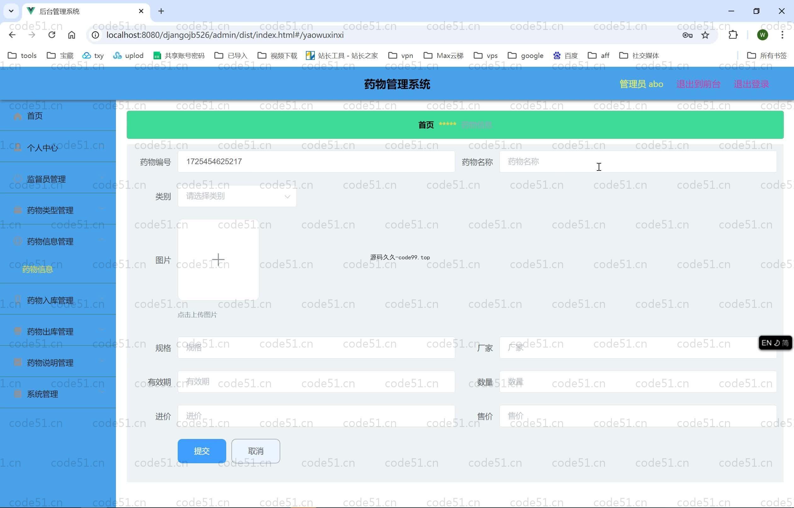Click the browser forward arrow
The height and width of the screenshot is (508, 794).
coord(32,35)
